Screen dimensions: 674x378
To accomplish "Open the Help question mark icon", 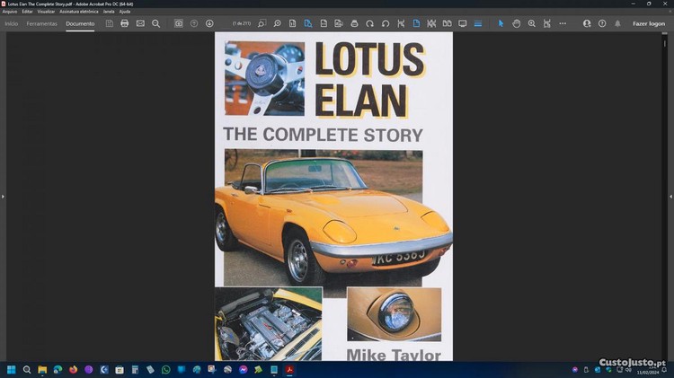I will (602, 23).
